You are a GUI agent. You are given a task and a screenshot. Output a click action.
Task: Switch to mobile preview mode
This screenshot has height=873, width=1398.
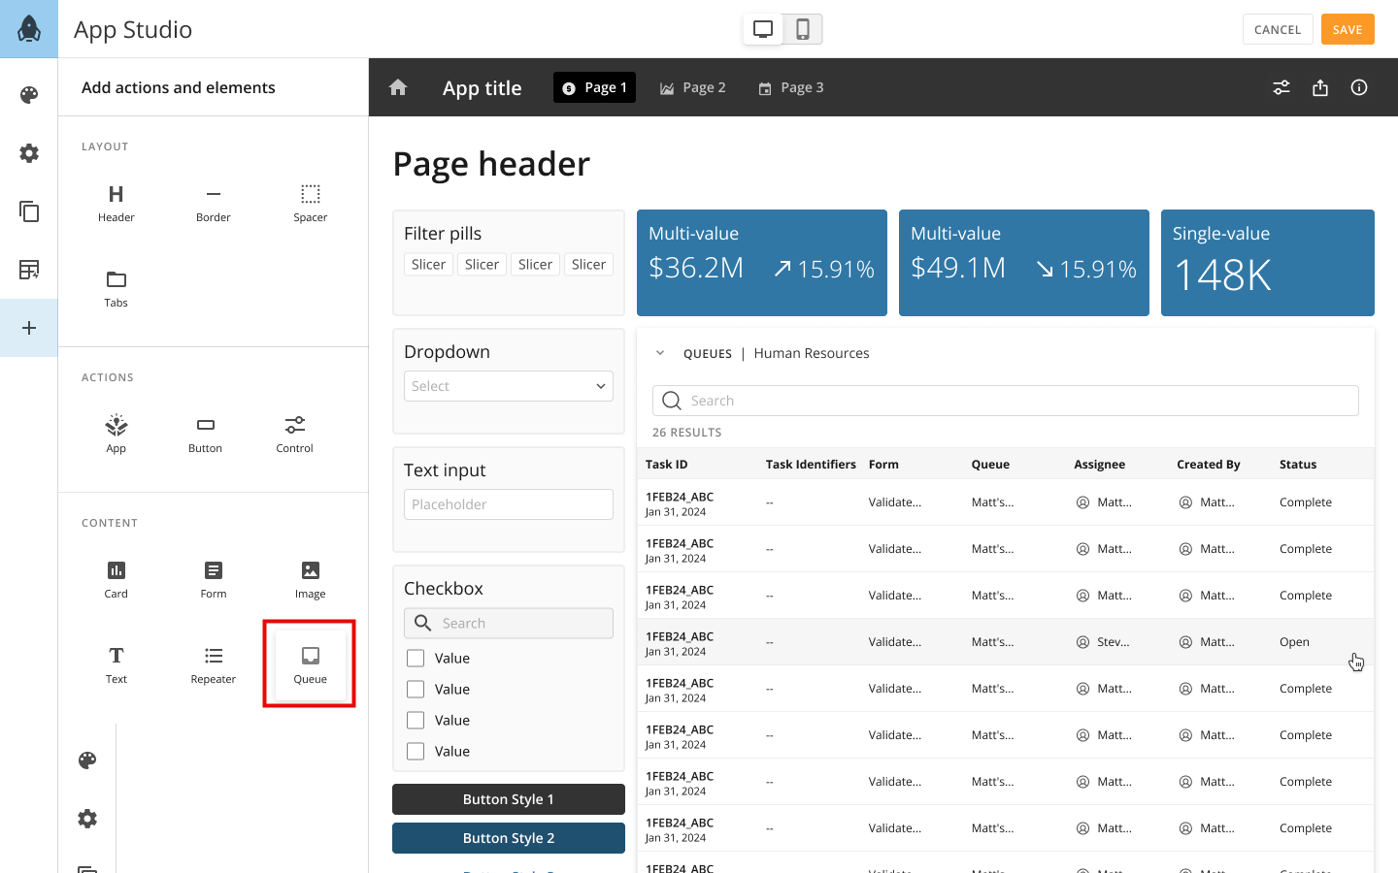pos(803,29)
